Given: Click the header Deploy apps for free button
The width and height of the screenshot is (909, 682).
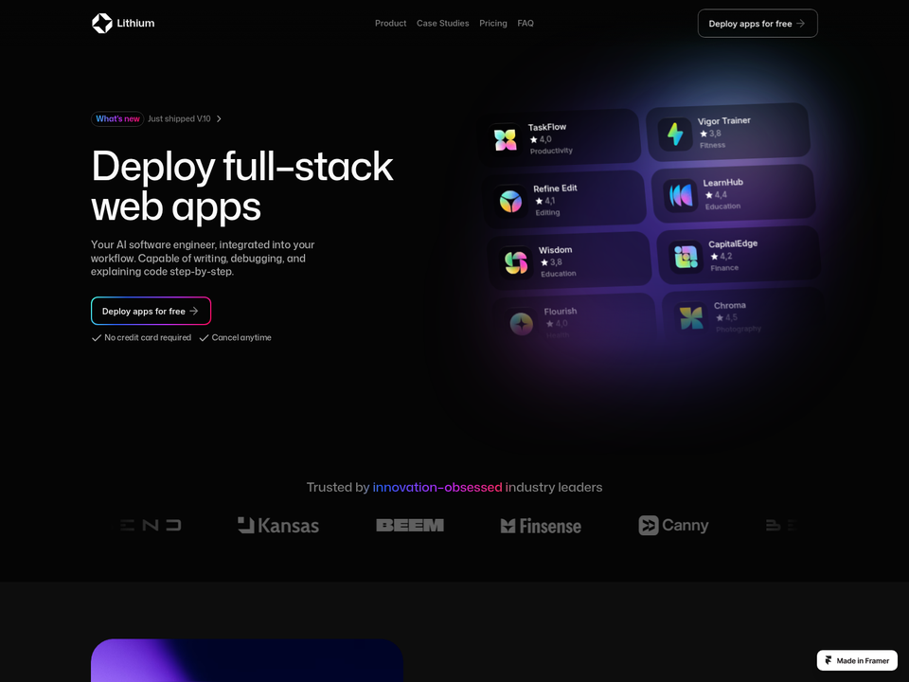Looking at the screenshot, I should coord(757,23).
